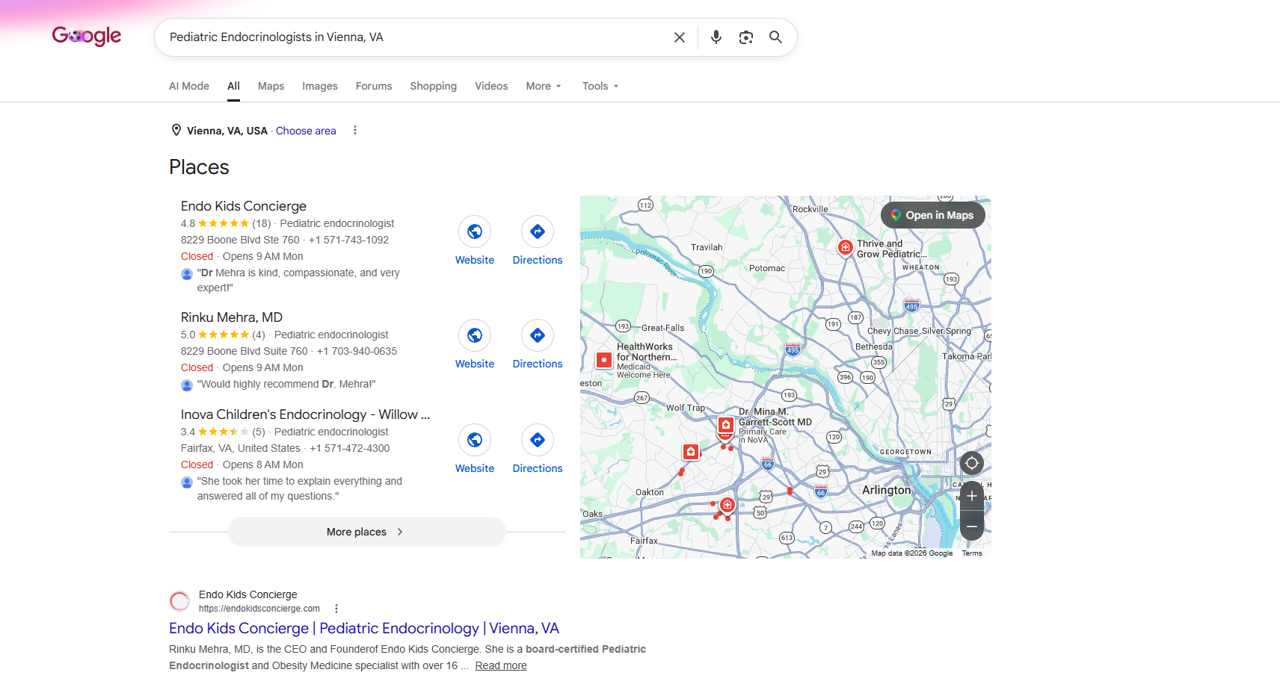
Task: Open the Shopping tab
Action: [x=434, y=86]
